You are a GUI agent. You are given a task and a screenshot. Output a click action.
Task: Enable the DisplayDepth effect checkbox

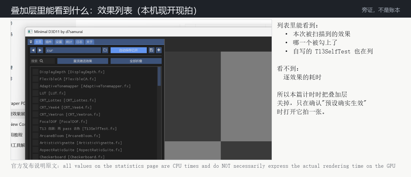click(35, 72)
